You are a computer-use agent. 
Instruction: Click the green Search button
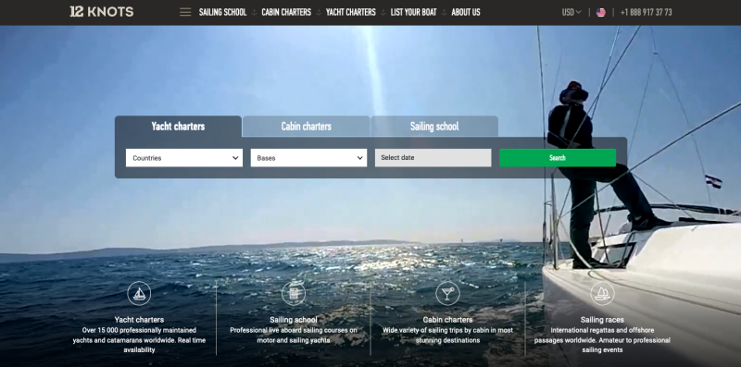coord(558,158)
